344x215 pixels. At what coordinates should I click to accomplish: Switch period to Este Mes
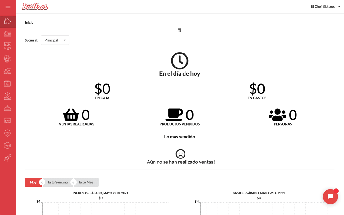point(86,182)
